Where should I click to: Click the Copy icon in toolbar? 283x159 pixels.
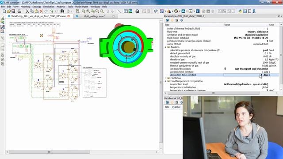point(32,11)
